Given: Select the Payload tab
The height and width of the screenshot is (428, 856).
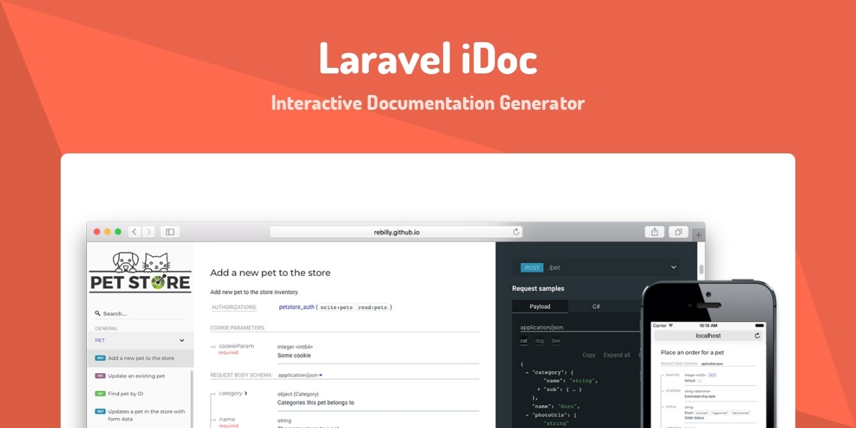Looking at the screenshot, I should [540, 306].
